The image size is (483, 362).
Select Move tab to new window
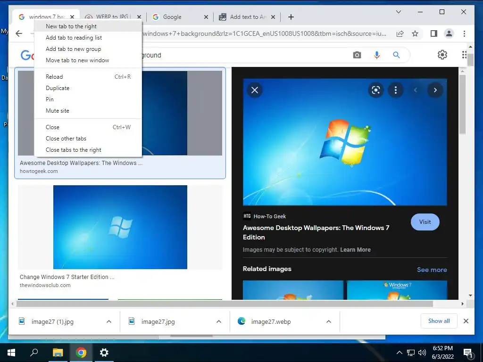coord(88,60)
